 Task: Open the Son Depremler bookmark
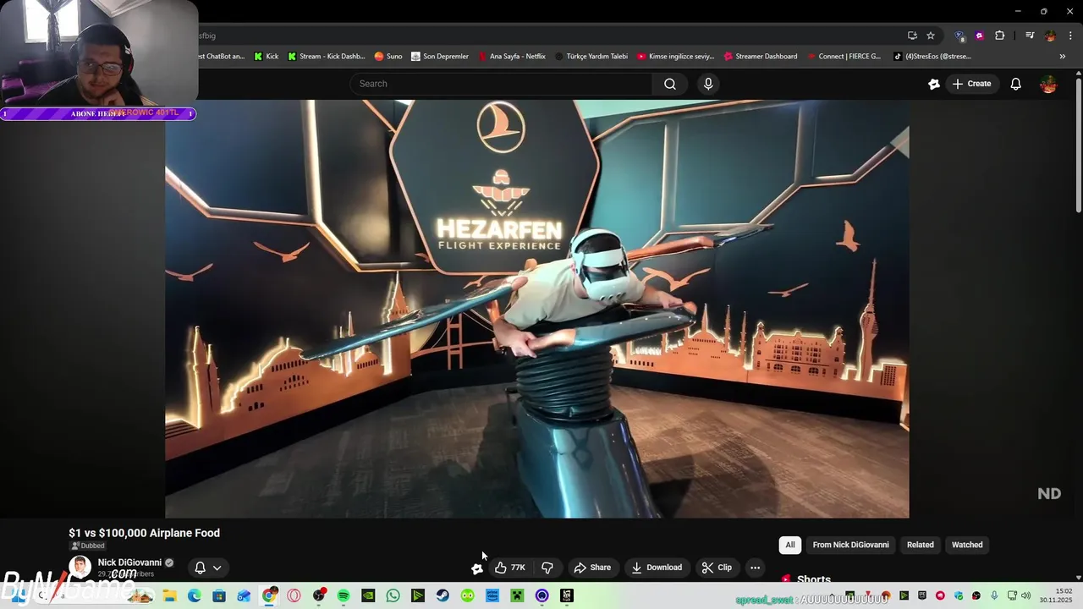click(x=440, y=57)
